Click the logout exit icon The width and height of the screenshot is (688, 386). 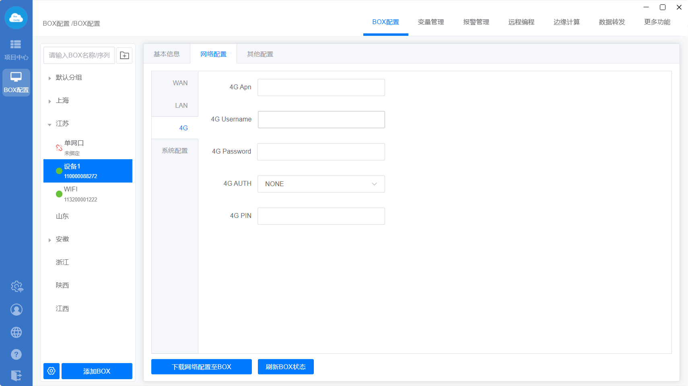pos(16,376)
